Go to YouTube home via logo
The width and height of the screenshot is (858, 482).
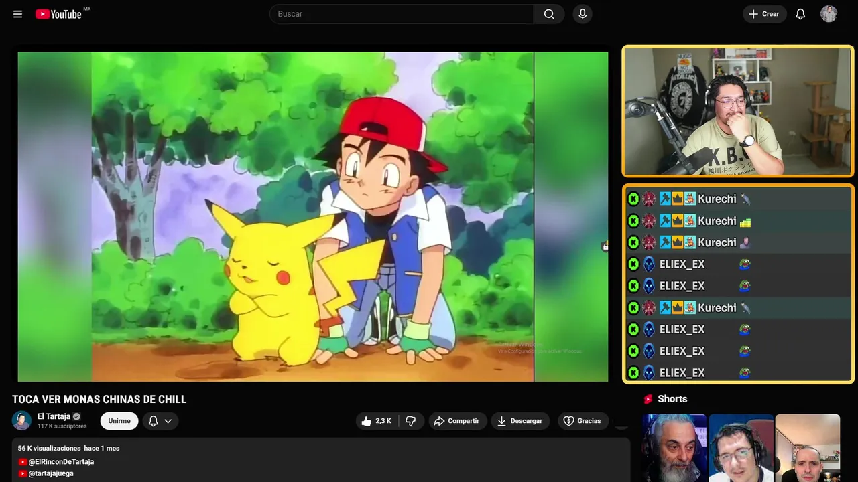coord(58,14)
